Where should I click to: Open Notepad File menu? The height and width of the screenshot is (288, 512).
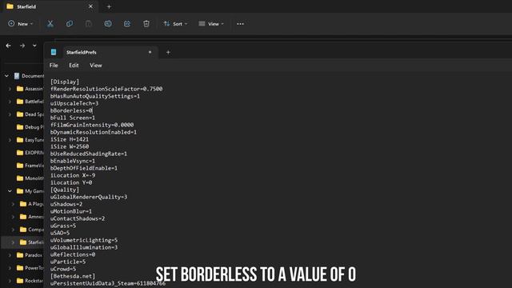[x=54, y=66]
